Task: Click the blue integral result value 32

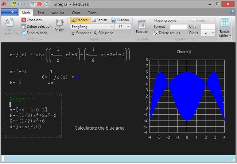Action: tap(77, 77)
